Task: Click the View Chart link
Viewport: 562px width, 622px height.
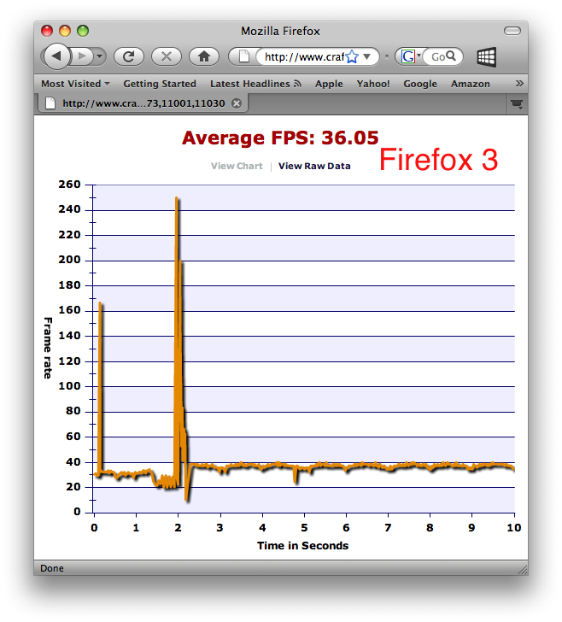Action: 237,167
